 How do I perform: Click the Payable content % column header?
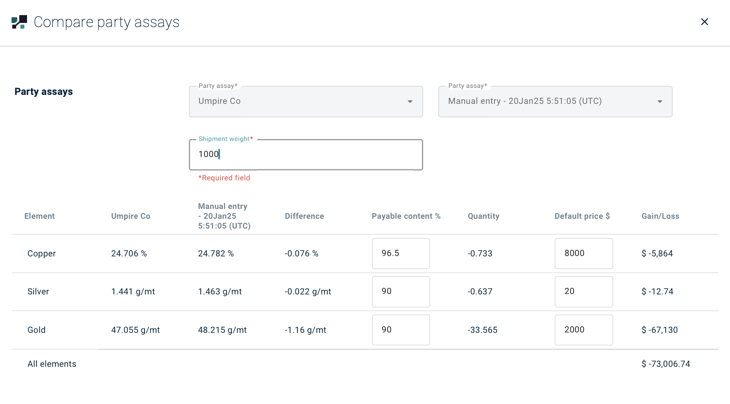pyautogui.click(x=406, y=216)
